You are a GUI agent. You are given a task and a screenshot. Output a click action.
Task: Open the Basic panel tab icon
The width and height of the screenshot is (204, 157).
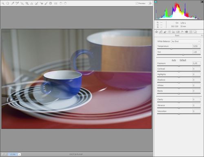(x=157, y=32)
